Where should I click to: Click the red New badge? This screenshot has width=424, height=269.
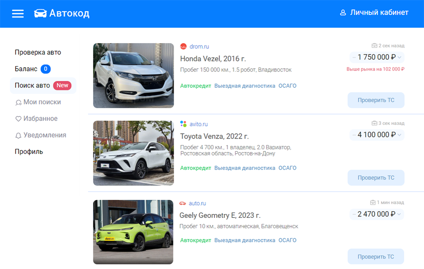pos(62,85)
